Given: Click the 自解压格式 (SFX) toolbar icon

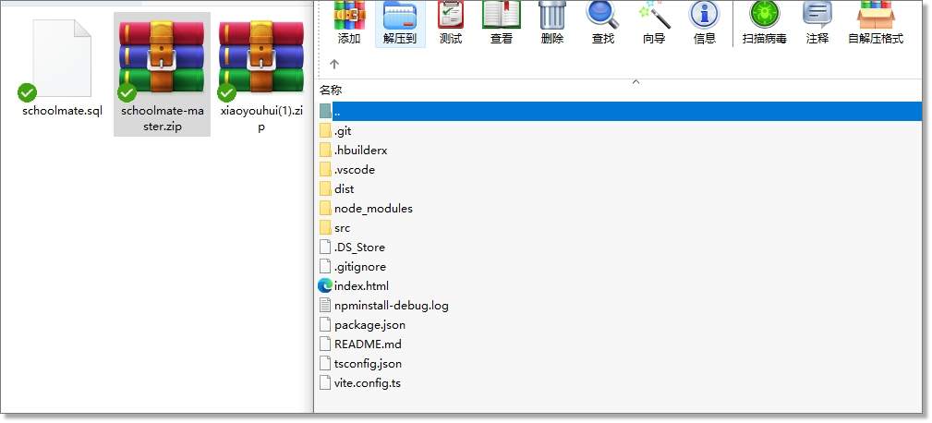Looking at the screenshot, I should (876, 16).
